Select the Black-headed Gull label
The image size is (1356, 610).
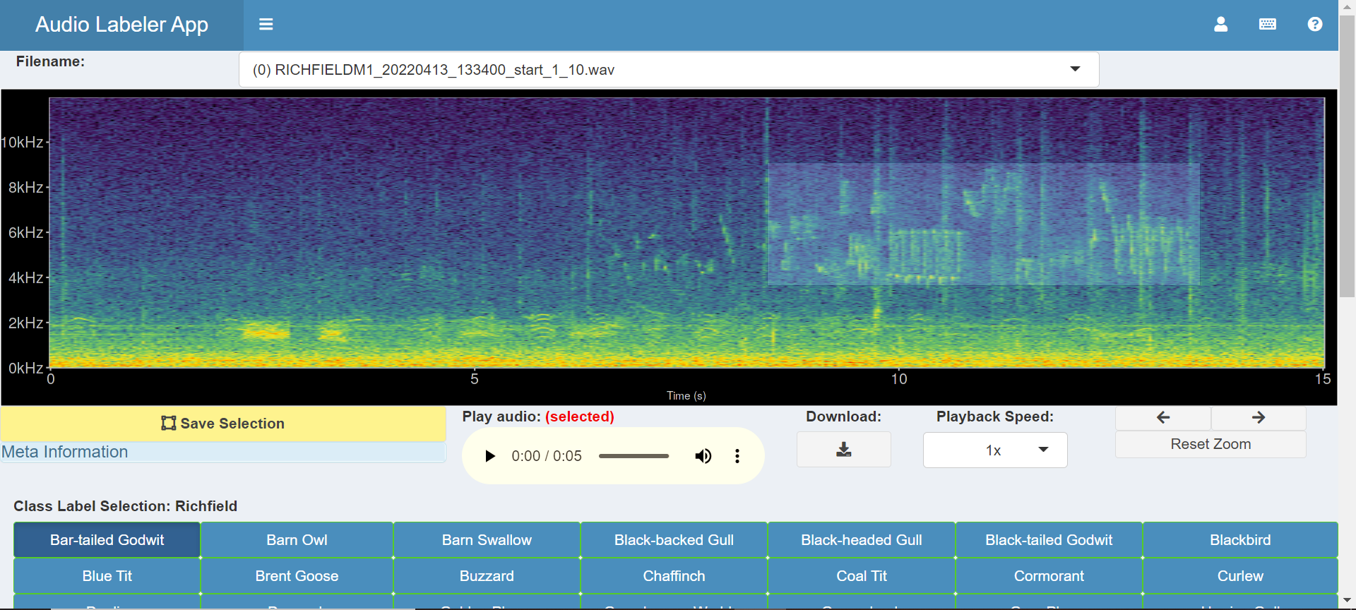pos(862,540)
